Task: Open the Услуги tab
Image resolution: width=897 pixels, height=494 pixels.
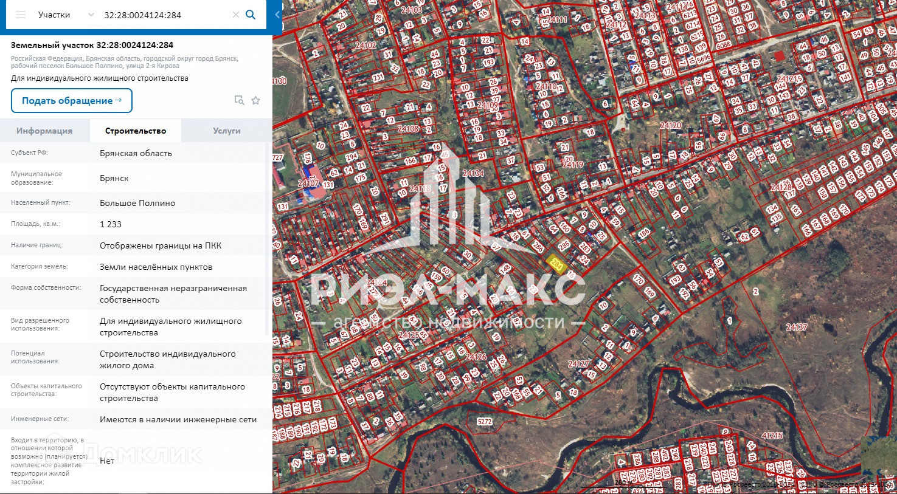Action: click(x=226, y=131)
